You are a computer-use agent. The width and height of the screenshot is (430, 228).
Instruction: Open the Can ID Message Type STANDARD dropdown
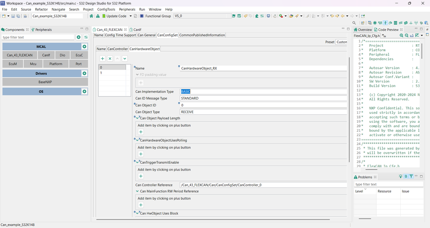tap(263, 98)
